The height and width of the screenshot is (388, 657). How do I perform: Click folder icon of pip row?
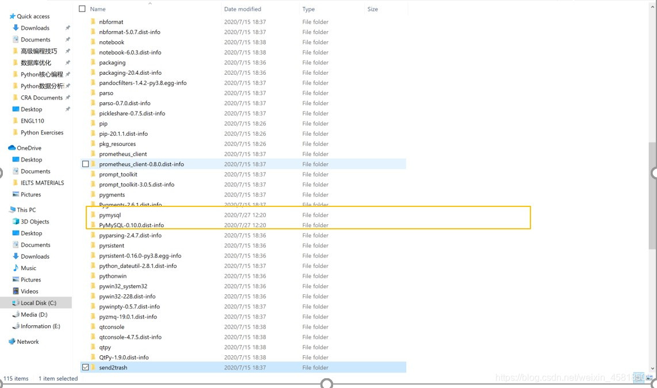click(93, 124)
